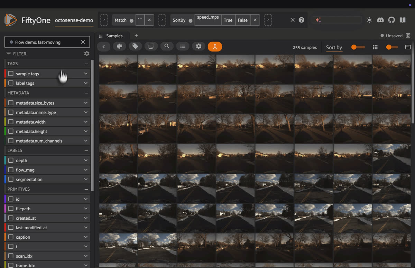Check the label tags checkbox

tap(11, 83)
